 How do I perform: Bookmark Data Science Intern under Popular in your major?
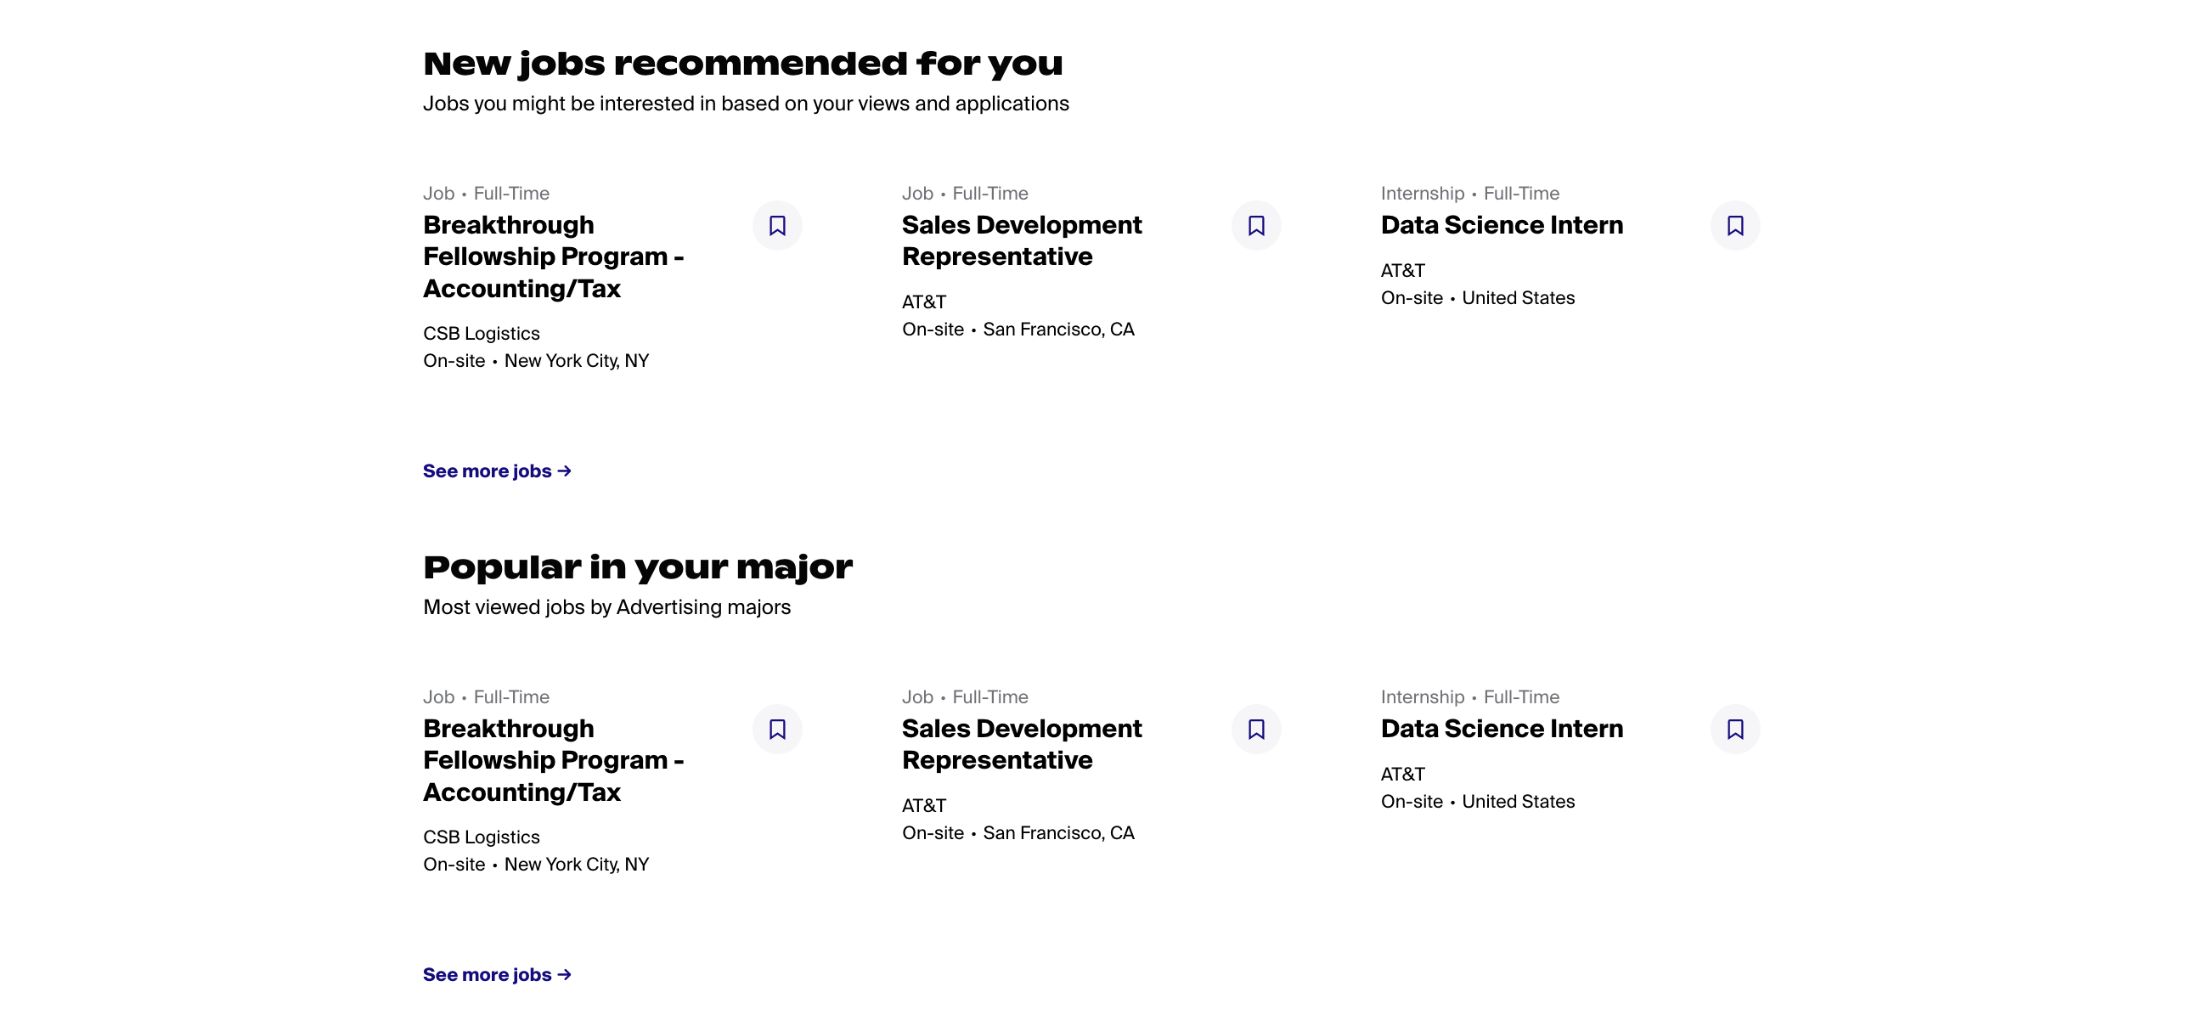(x=1735, y=729)
